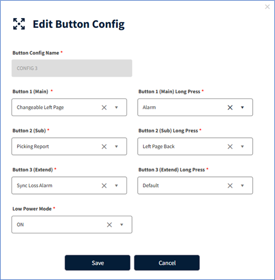Clear the Button 1 (Main) Long Press value

(x=230, y=108)
